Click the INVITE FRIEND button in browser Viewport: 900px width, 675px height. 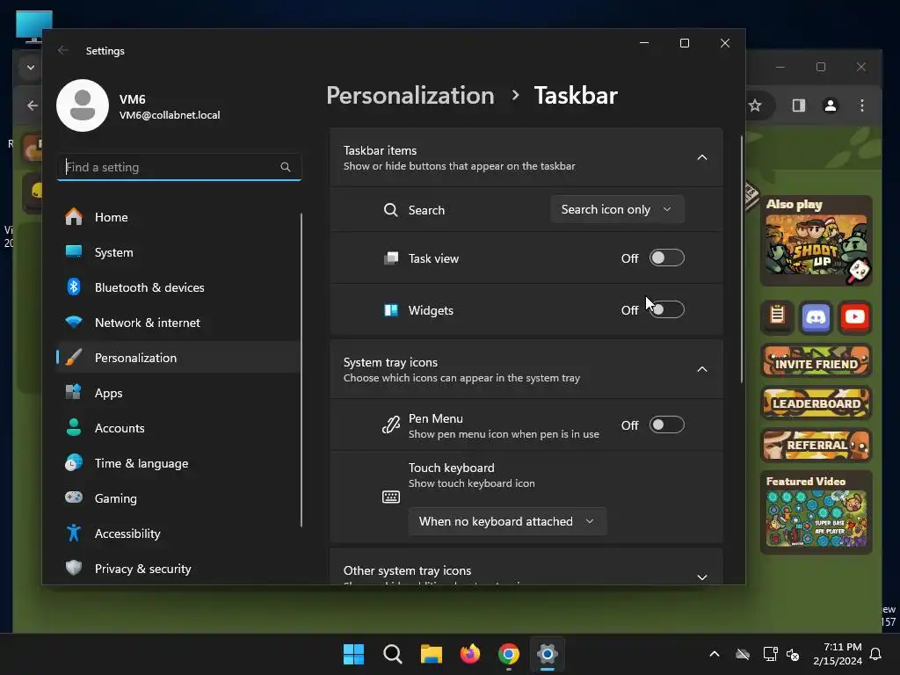816,361
